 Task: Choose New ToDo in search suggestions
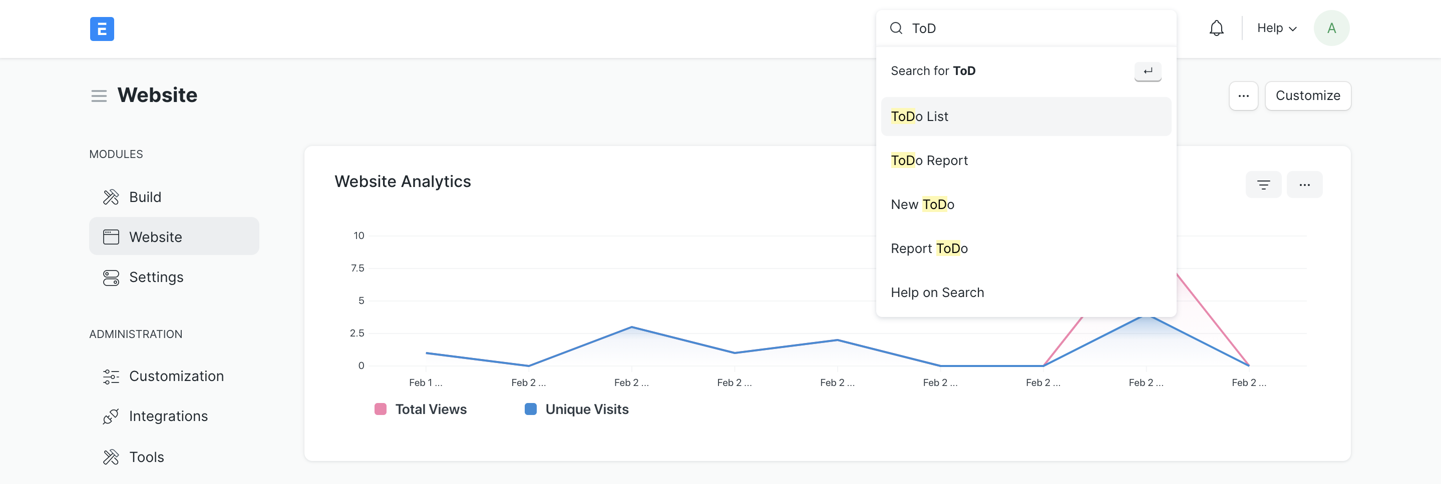(922, 204)
